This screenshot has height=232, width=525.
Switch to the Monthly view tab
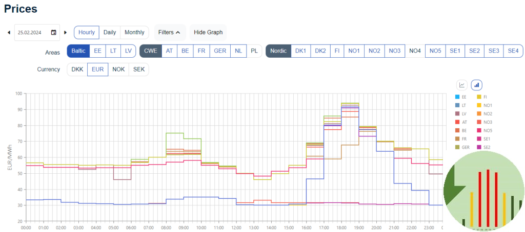click(x=134, y=32)
